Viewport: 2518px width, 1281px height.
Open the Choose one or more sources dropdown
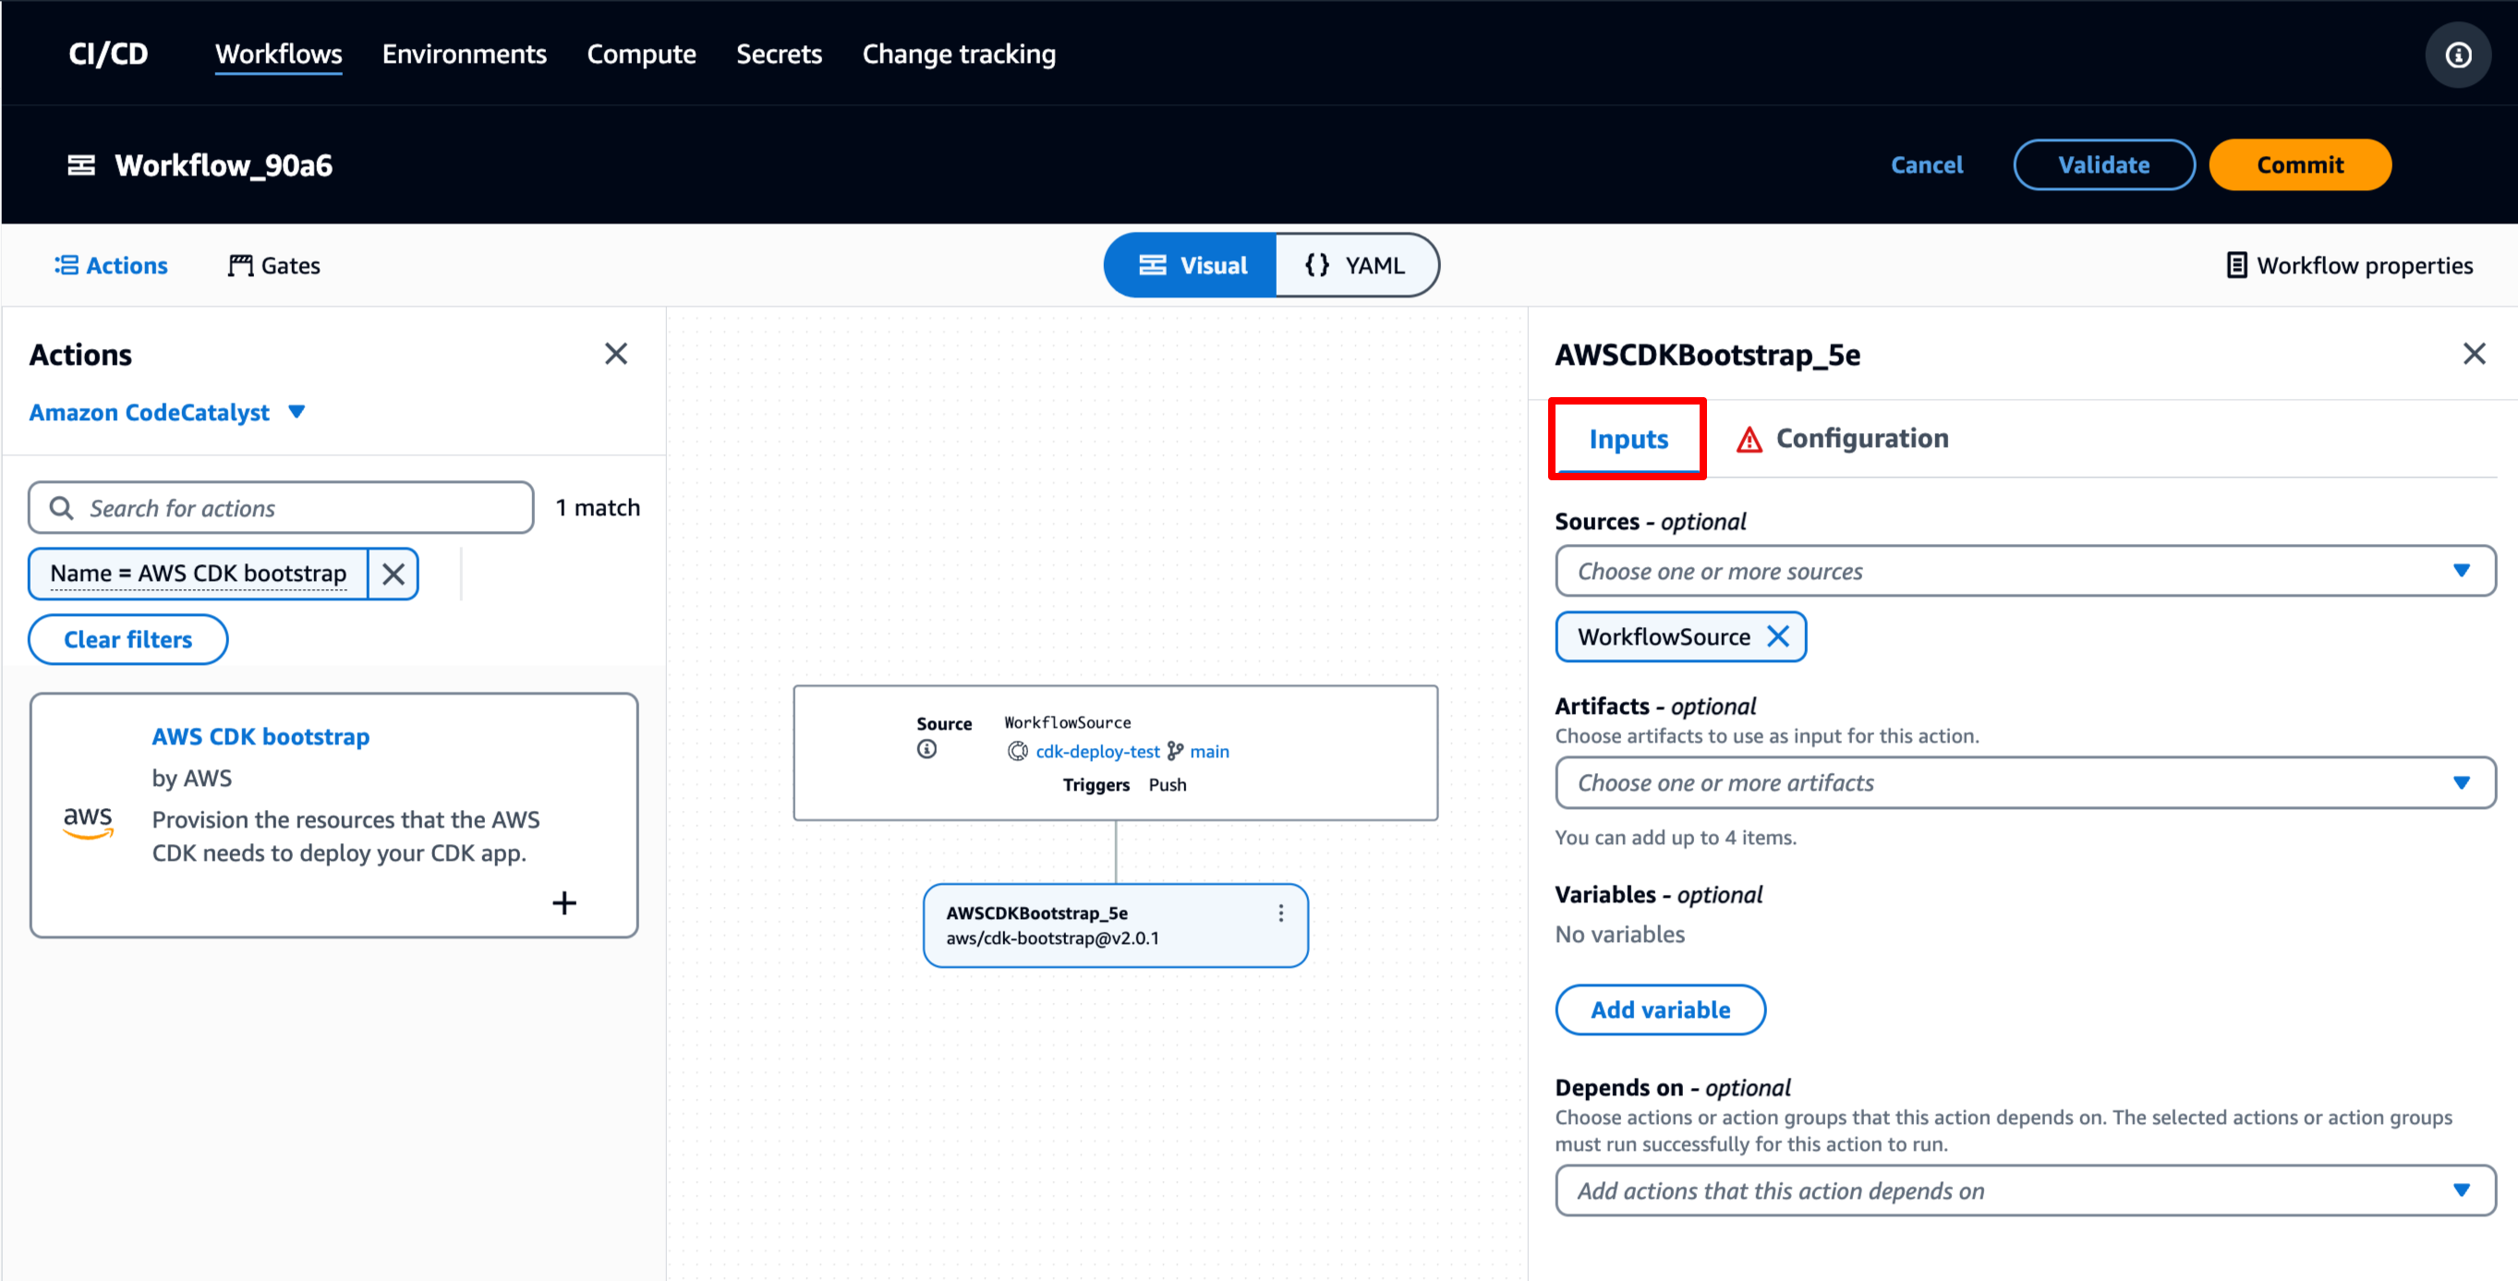coord(2026,571)
